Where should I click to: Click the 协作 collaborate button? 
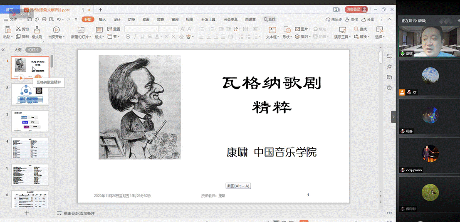[x=351, y=20]
